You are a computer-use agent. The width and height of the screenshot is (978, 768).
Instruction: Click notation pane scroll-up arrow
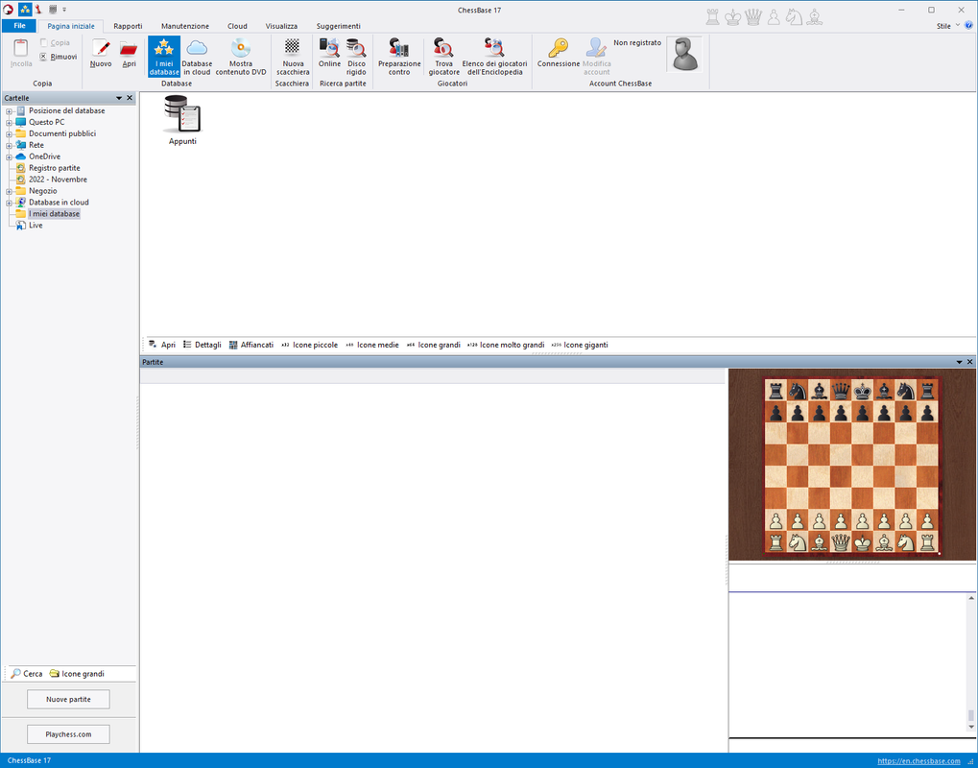(x=971, y=598)
